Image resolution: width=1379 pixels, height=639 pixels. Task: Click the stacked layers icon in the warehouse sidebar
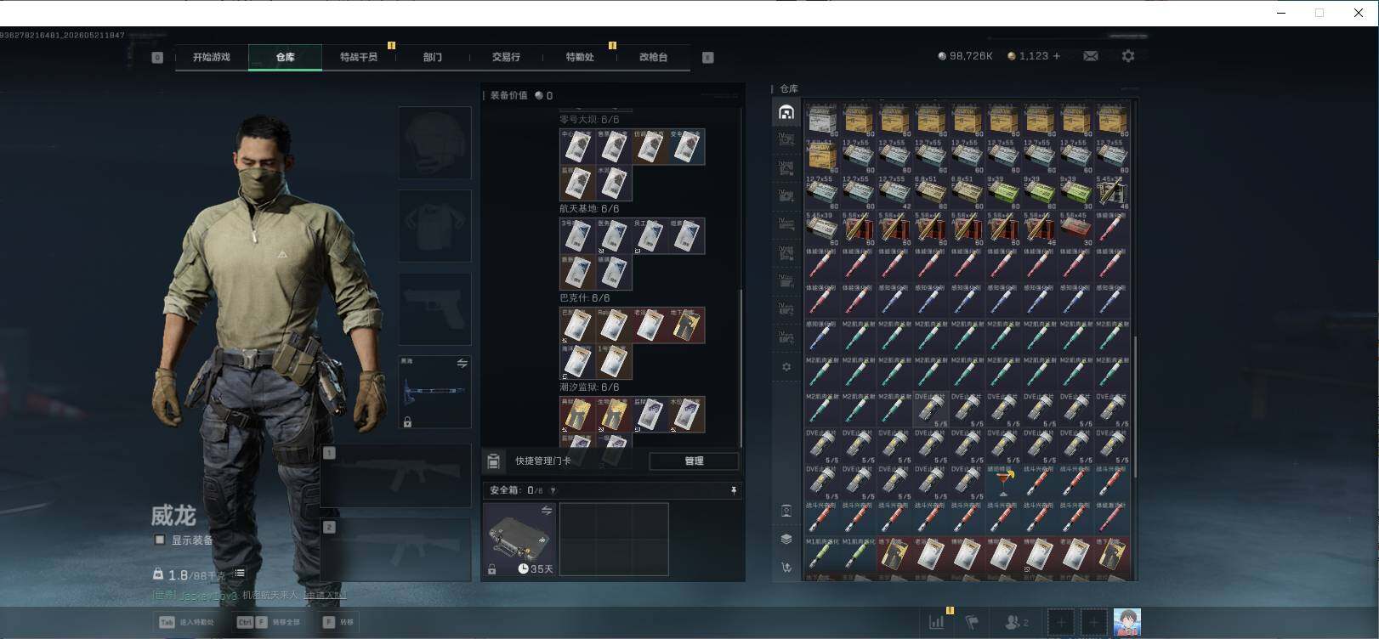(786, 539)
